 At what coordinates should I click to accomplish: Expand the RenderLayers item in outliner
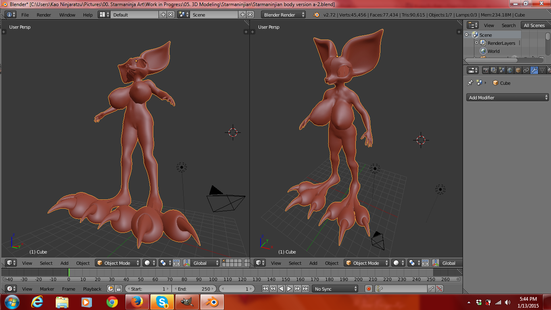(x=476, y=43)
